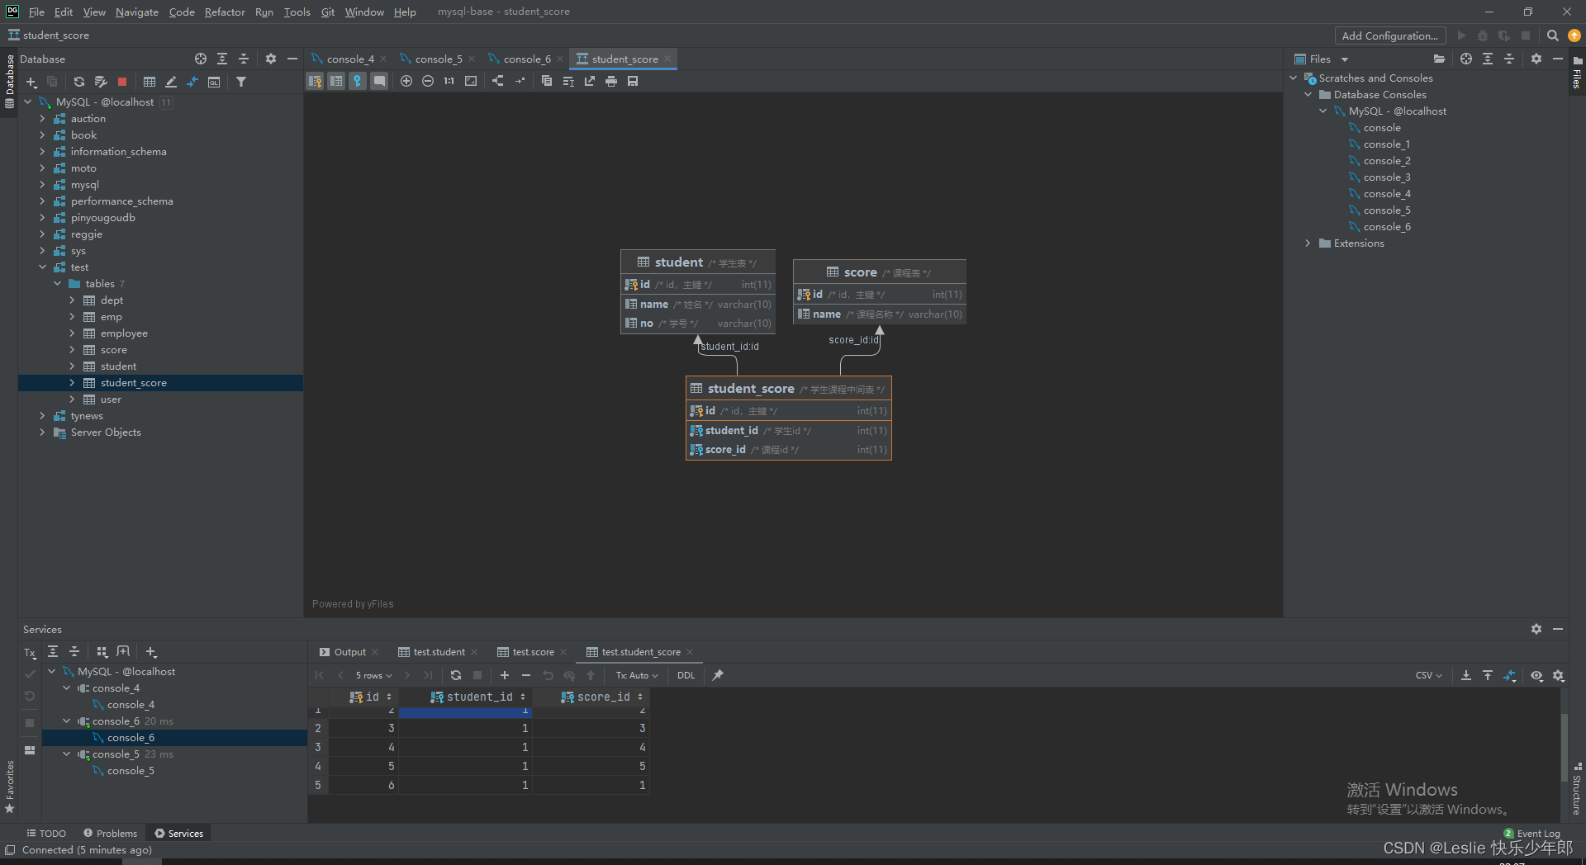Image resolution: width=1586 pixels, height=865 pixels.
Task: Open table editor grid icon in Database toolbar
Action: click(x=150, y=82)
